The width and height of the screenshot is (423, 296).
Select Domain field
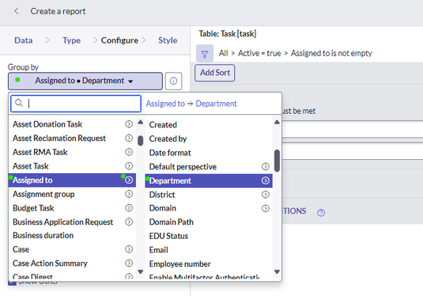(x=162, y=208)
